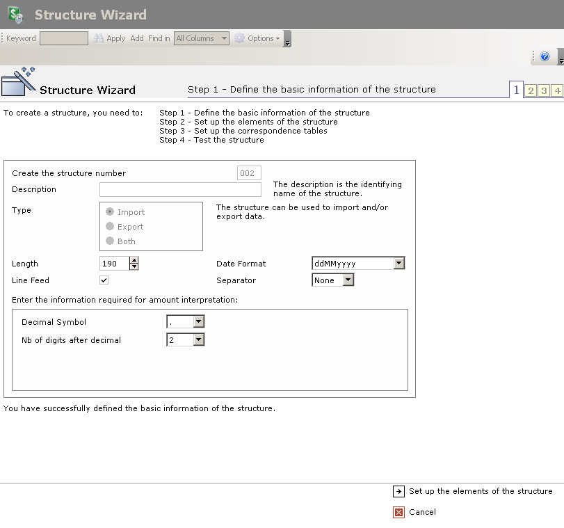Toggle the Line Feed checkbox
This screenshot has width=564, height=528.
[x=104, y=280]
